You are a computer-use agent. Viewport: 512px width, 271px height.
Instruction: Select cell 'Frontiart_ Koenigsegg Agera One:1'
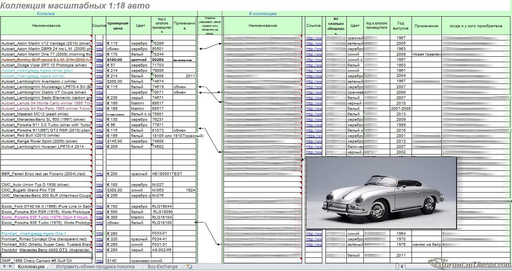click(46, 234)
